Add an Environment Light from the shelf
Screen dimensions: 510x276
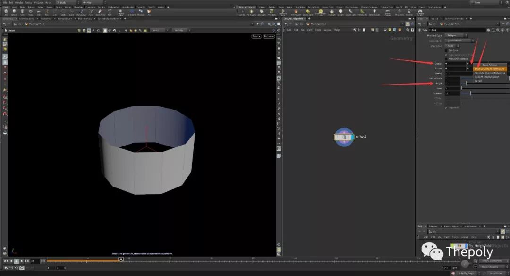coord(320,13)
